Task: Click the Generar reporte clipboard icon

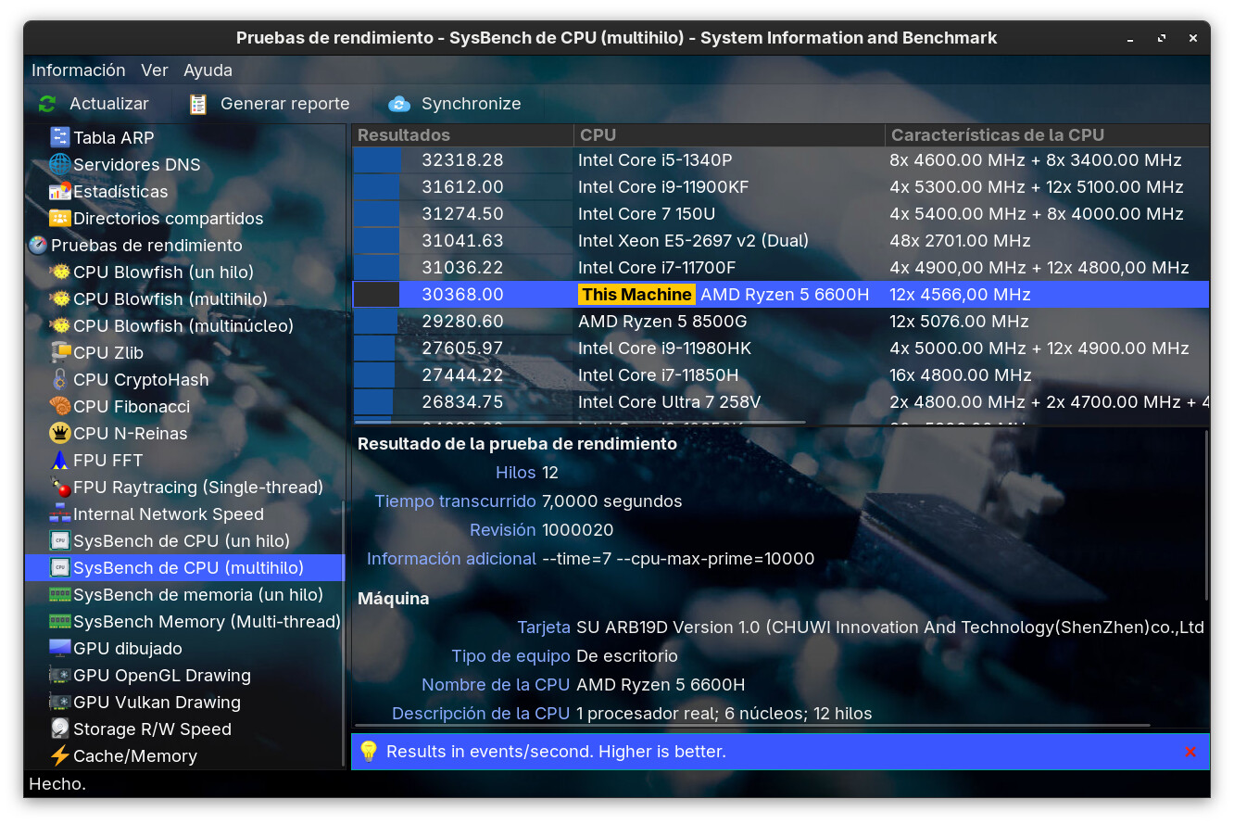Action: pyautogui.click(x=198, y=104)
